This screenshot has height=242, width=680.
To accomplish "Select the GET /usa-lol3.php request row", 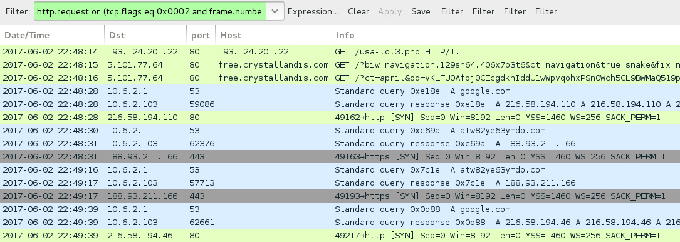I will pyautogui.click(x=340, y=51).
